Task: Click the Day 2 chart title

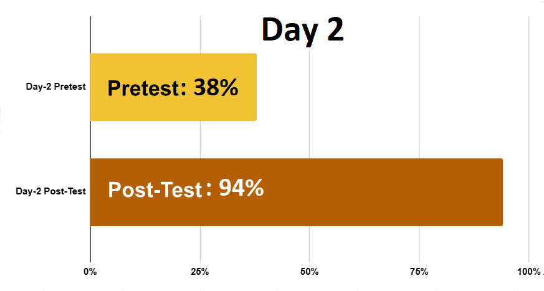Action: click(x=302, y=31)
